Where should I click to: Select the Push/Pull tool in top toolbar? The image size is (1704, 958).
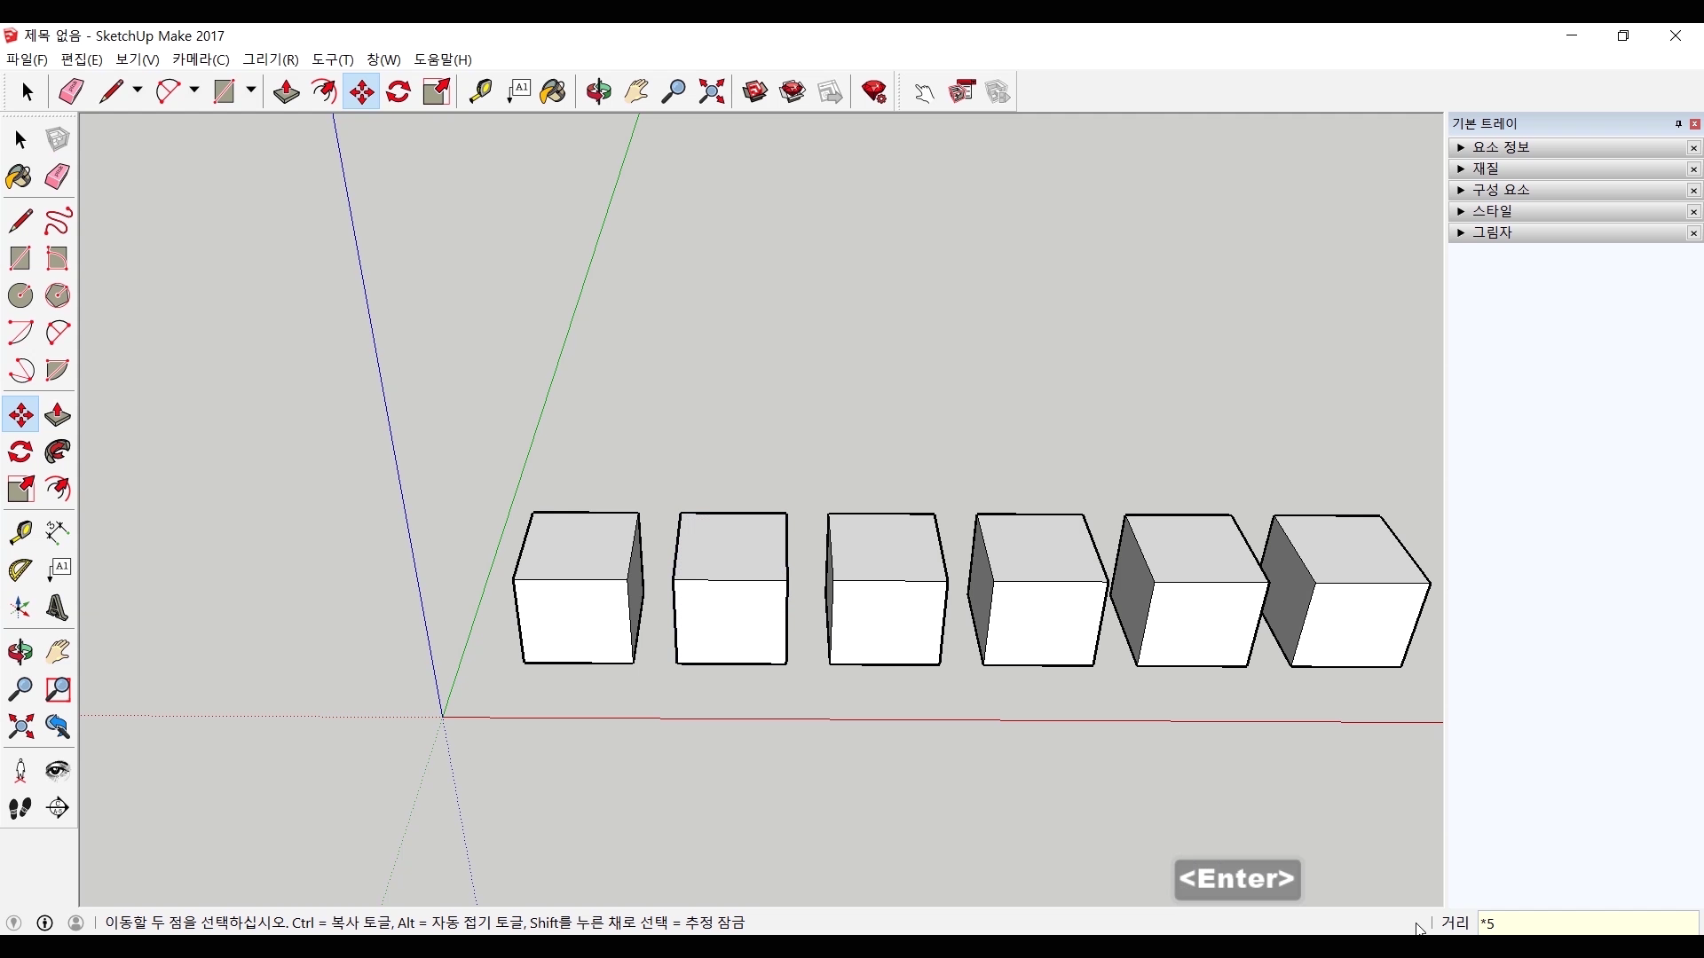tap(286, 91)
